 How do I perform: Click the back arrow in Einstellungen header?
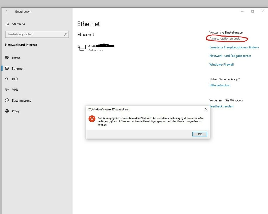tap(7, 11)
